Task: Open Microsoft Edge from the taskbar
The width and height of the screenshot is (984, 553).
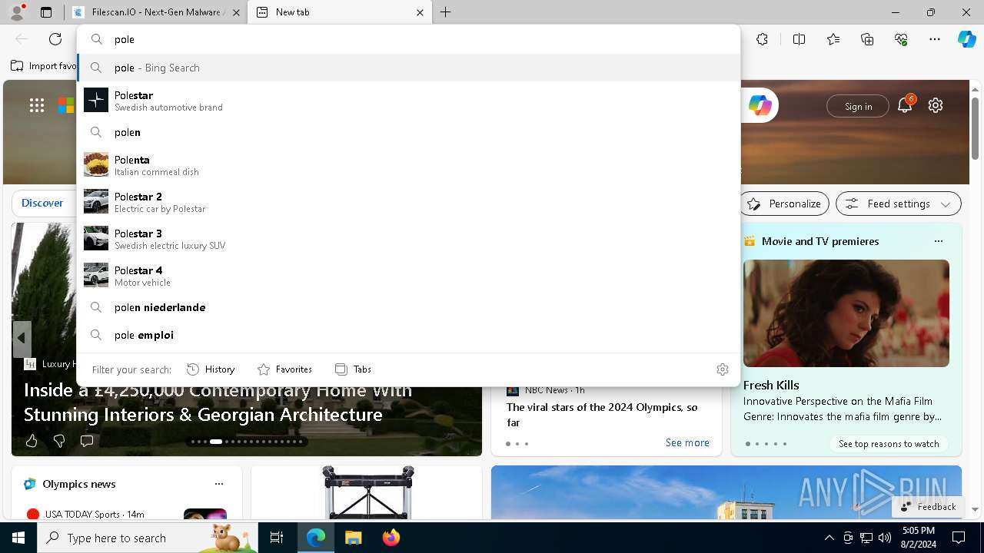Action: coord(316,538)
